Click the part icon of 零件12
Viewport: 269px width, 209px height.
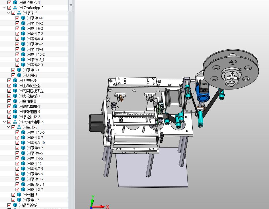[x=23, y=163]
